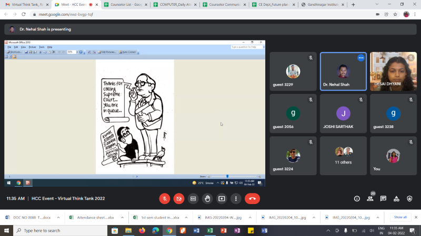Click the Present now button

[x=222, y=199]
